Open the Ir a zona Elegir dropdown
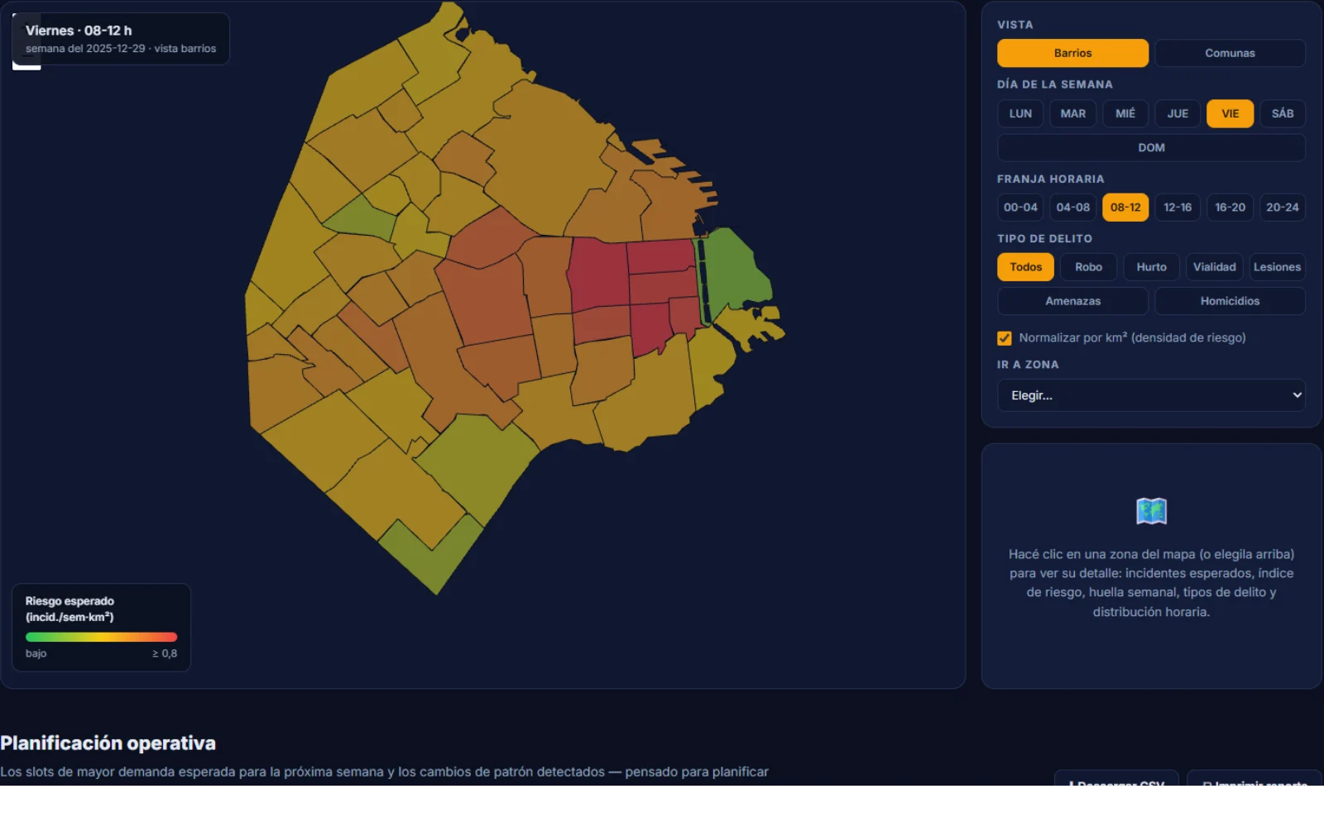1324x827 pixels. (x=1151, y=395)
